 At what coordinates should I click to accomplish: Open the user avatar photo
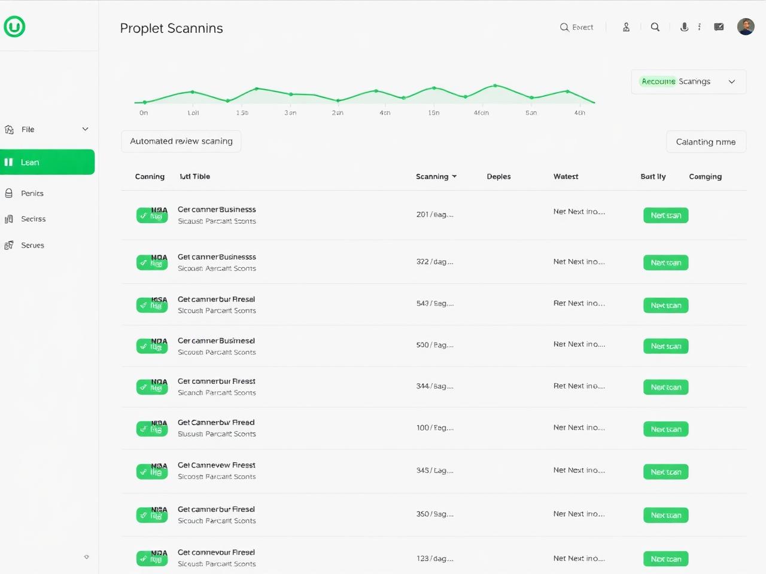(x=746, y=26)
